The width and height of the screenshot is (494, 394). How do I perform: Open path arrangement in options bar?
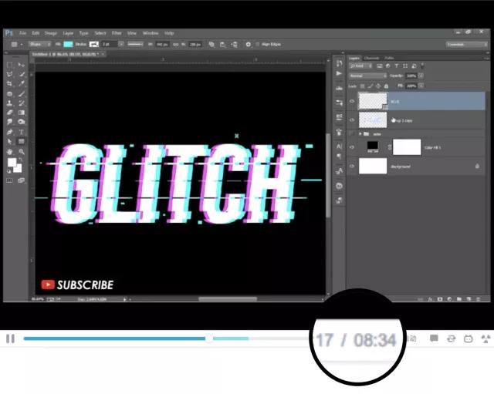click(x=234, y=45)
